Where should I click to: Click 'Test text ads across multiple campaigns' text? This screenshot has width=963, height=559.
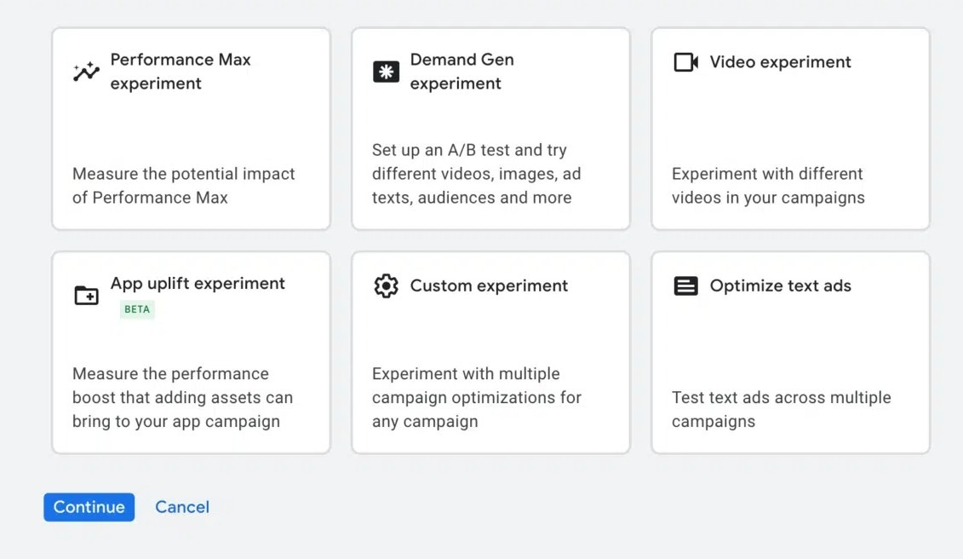pyautogui.click(x=781, y=409)
